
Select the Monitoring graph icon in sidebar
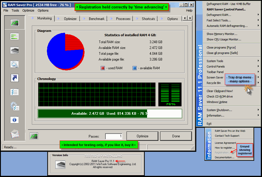pos(14,23)
